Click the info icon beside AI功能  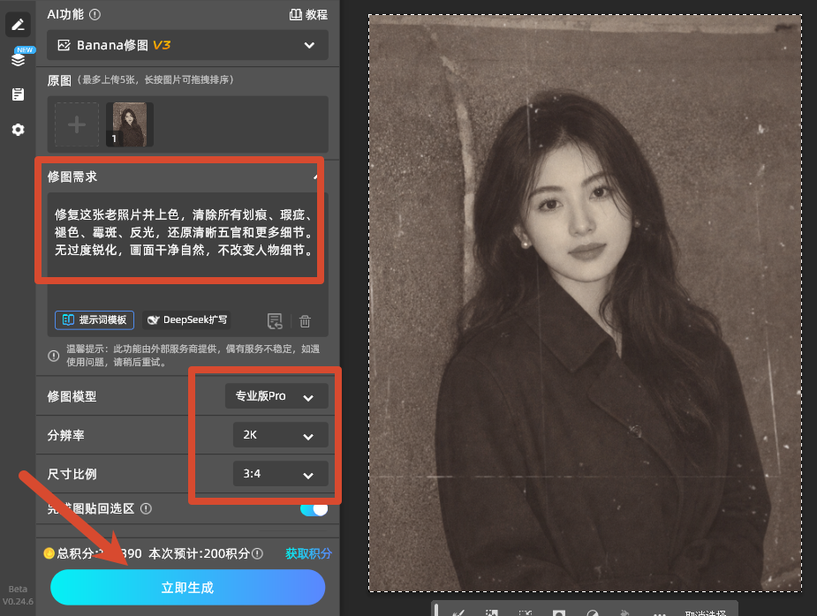95,15
